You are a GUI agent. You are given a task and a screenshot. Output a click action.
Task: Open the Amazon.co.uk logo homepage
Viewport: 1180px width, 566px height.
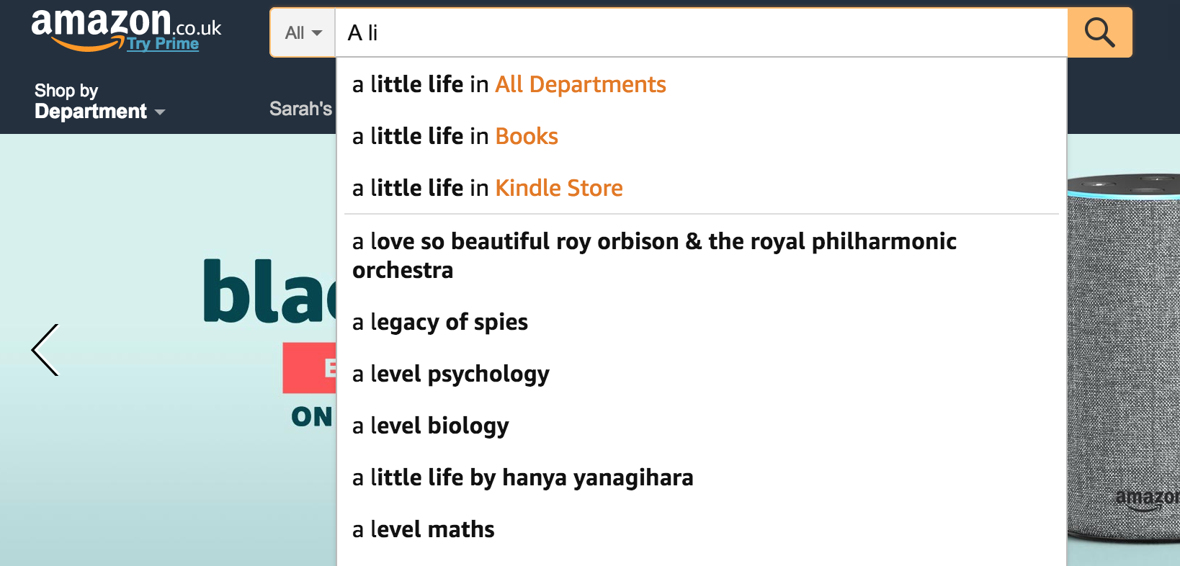coord(101,27)
